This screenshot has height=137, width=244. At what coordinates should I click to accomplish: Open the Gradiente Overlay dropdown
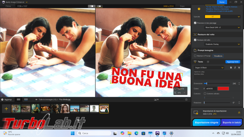pyautogui.click(x=222, y=44)
